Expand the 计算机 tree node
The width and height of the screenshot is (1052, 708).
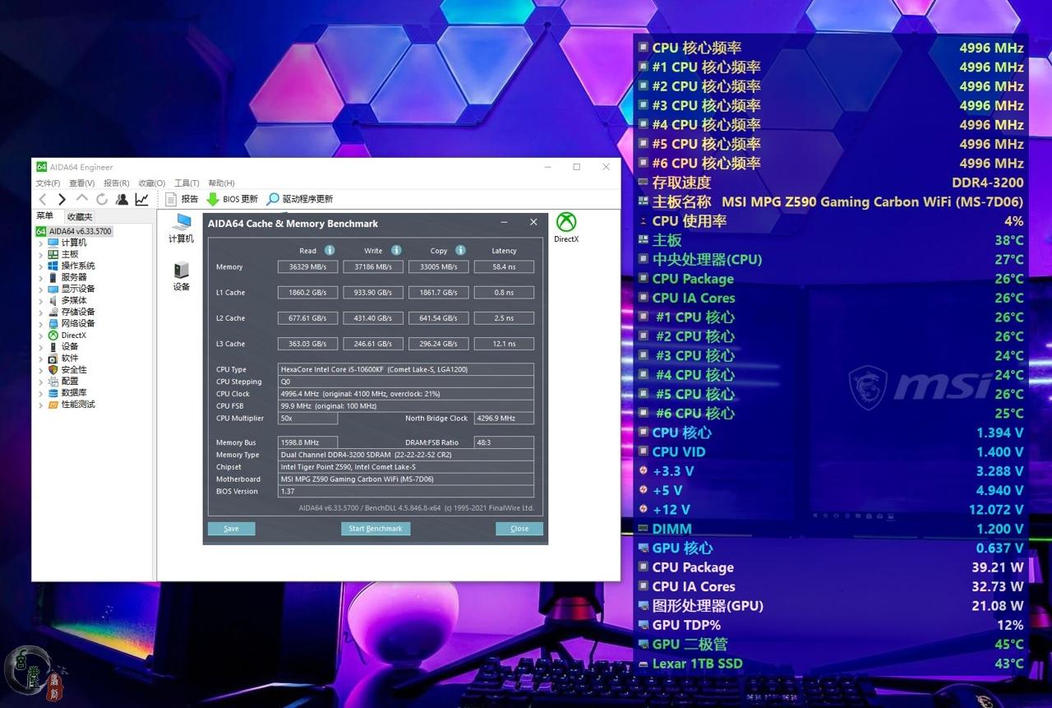pyautogui.click(x=41, y=243)
